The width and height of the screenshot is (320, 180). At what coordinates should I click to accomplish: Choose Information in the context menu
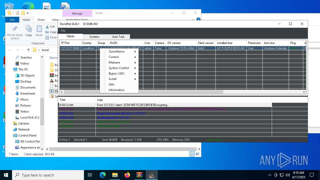point(119,90)
